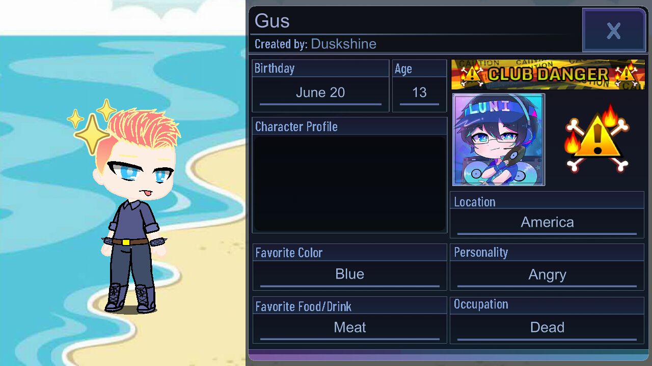Click Gus's yellow belt buckle
This screenshot has width=652, height=366.
[127, 242]
